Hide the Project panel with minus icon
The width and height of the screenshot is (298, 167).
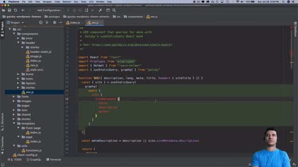pos(61,23)
